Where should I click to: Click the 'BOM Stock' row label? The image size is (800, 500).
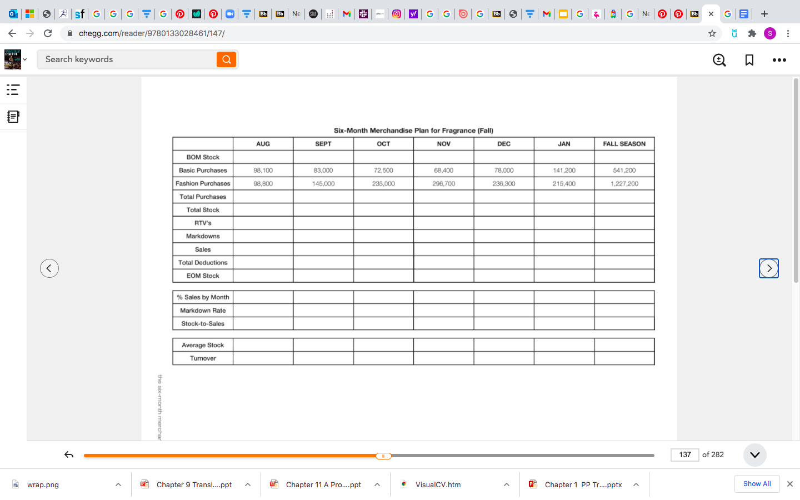pyautogui.click(x=203, y=157)
